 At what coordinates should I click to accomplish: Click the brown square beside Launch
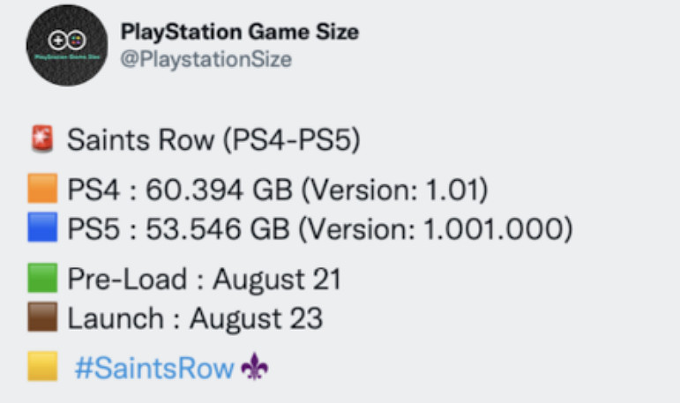click(42, 317)
